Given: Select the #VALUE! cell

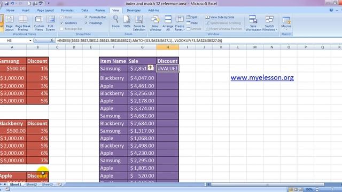Looking at the screenshot, I should 167,69.
